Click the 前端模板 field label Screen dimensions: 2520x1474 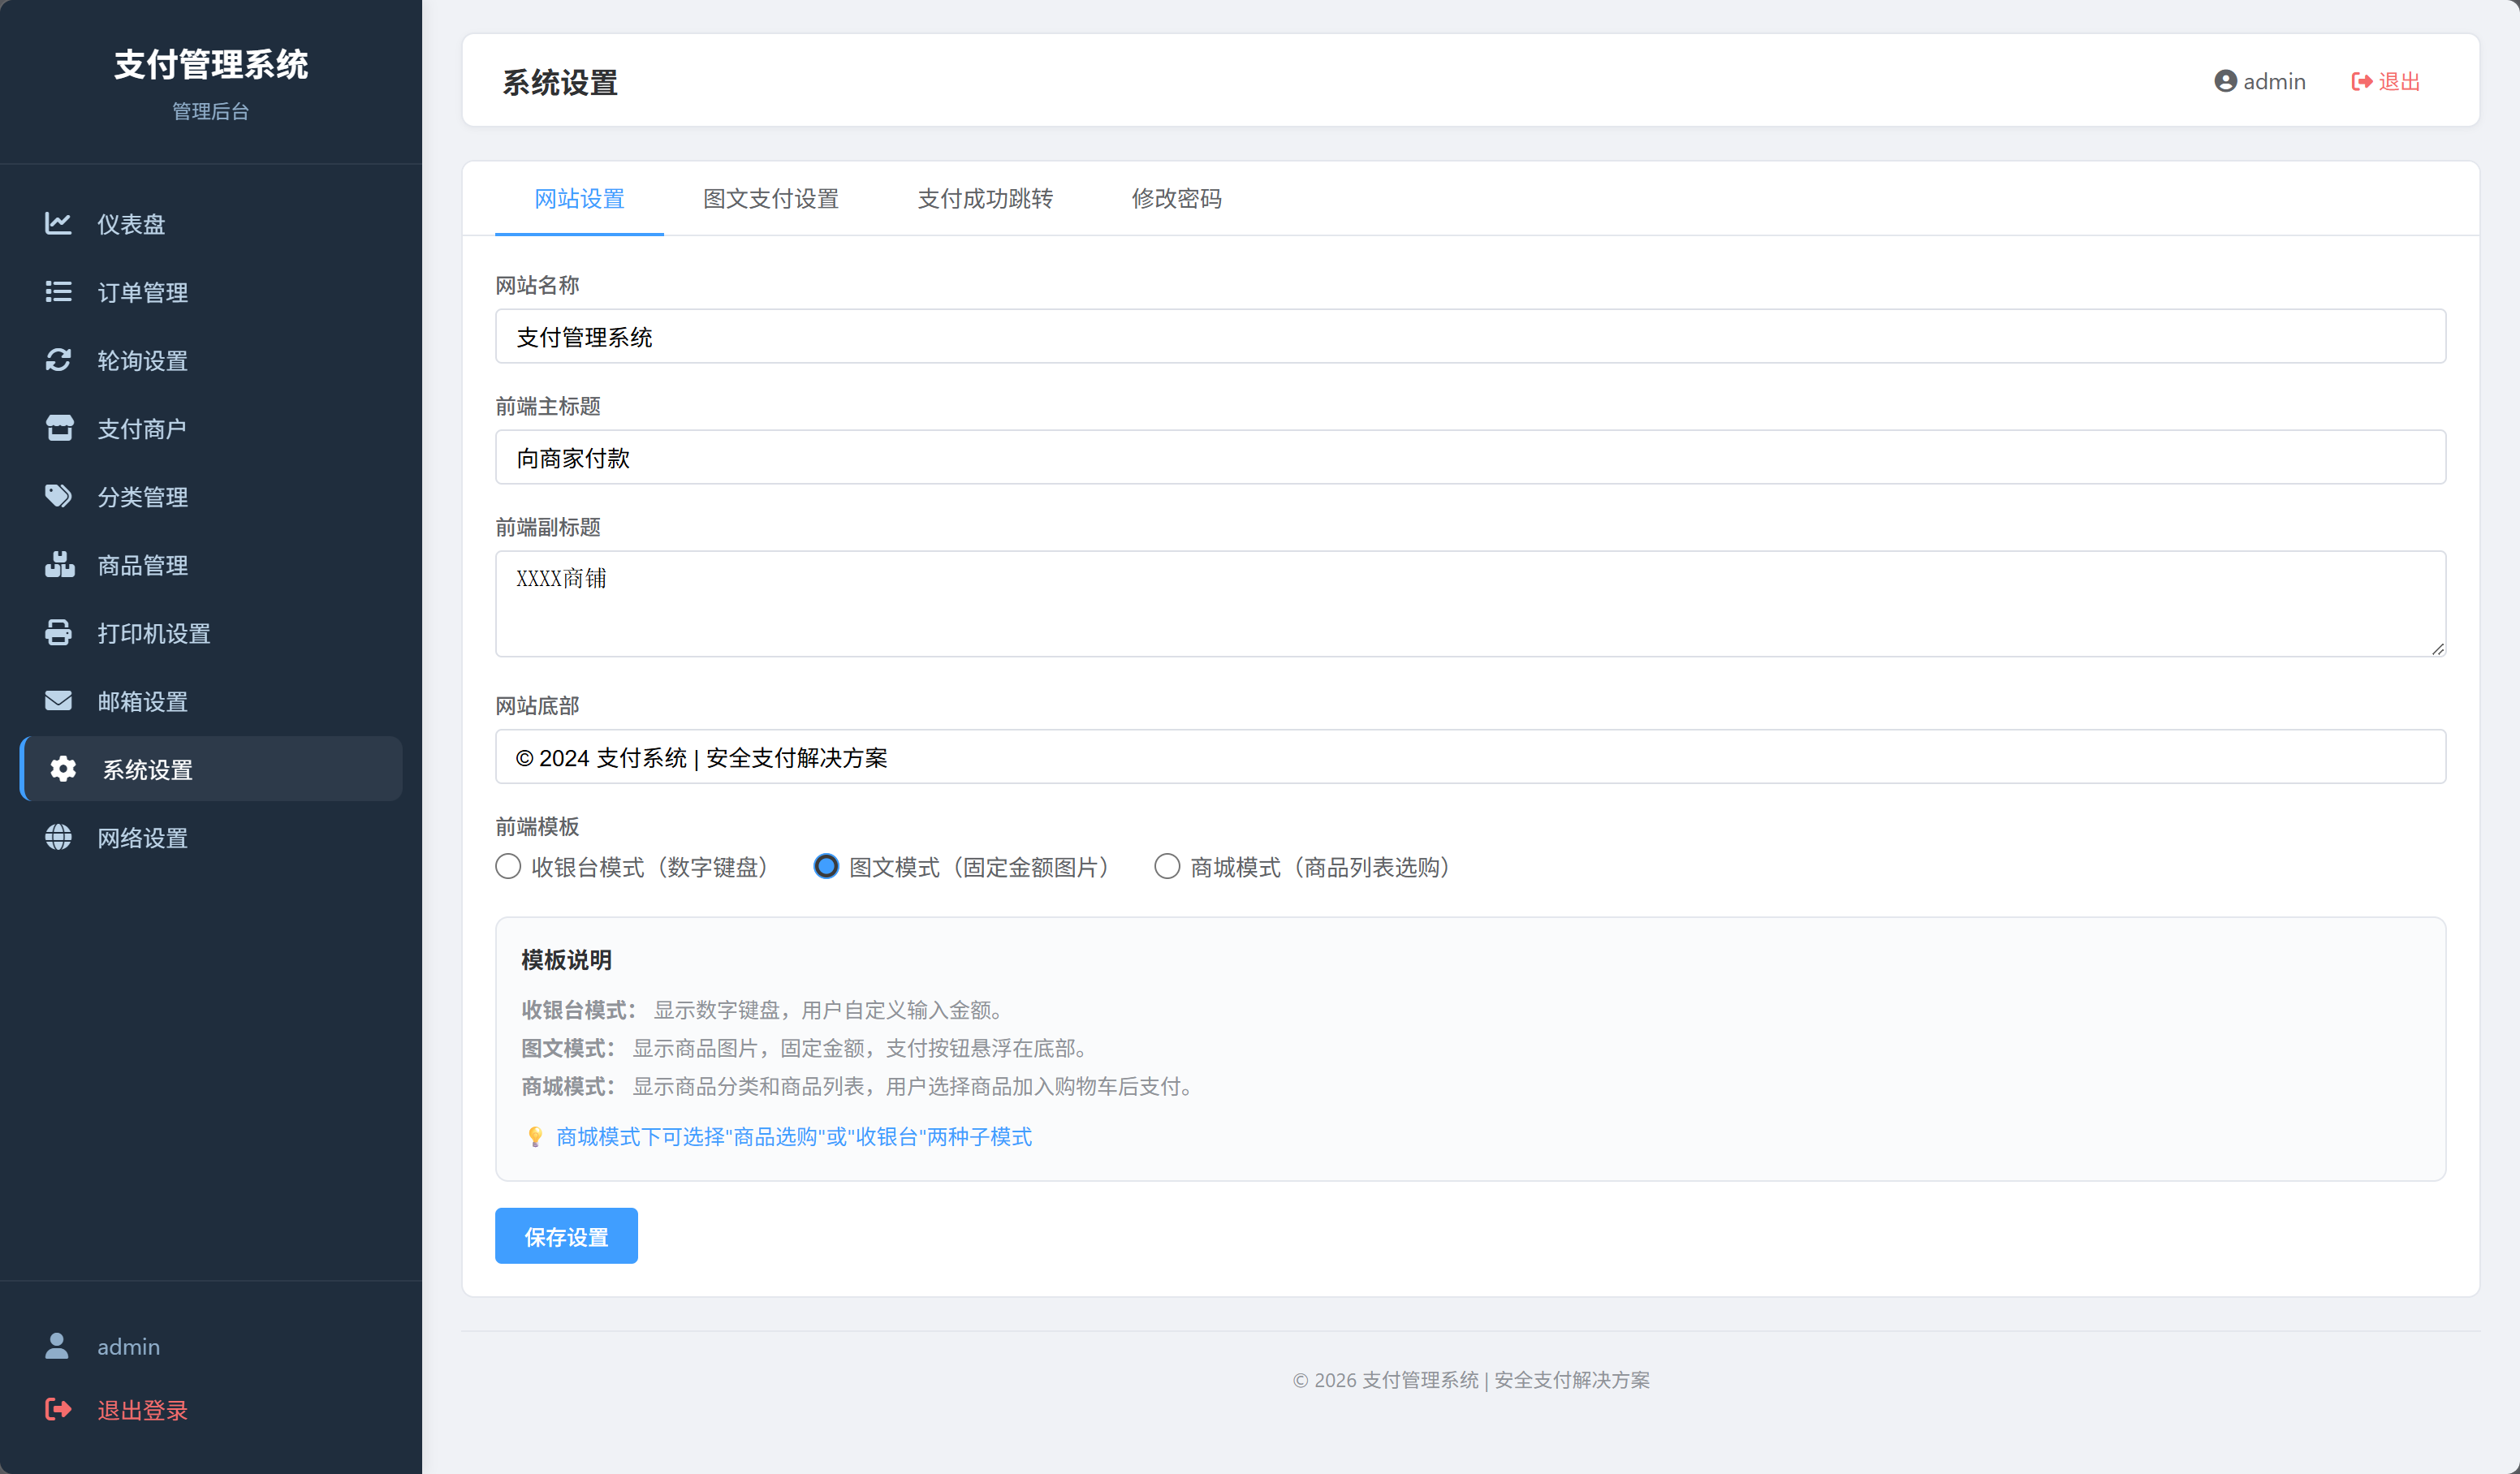point(537,826)
